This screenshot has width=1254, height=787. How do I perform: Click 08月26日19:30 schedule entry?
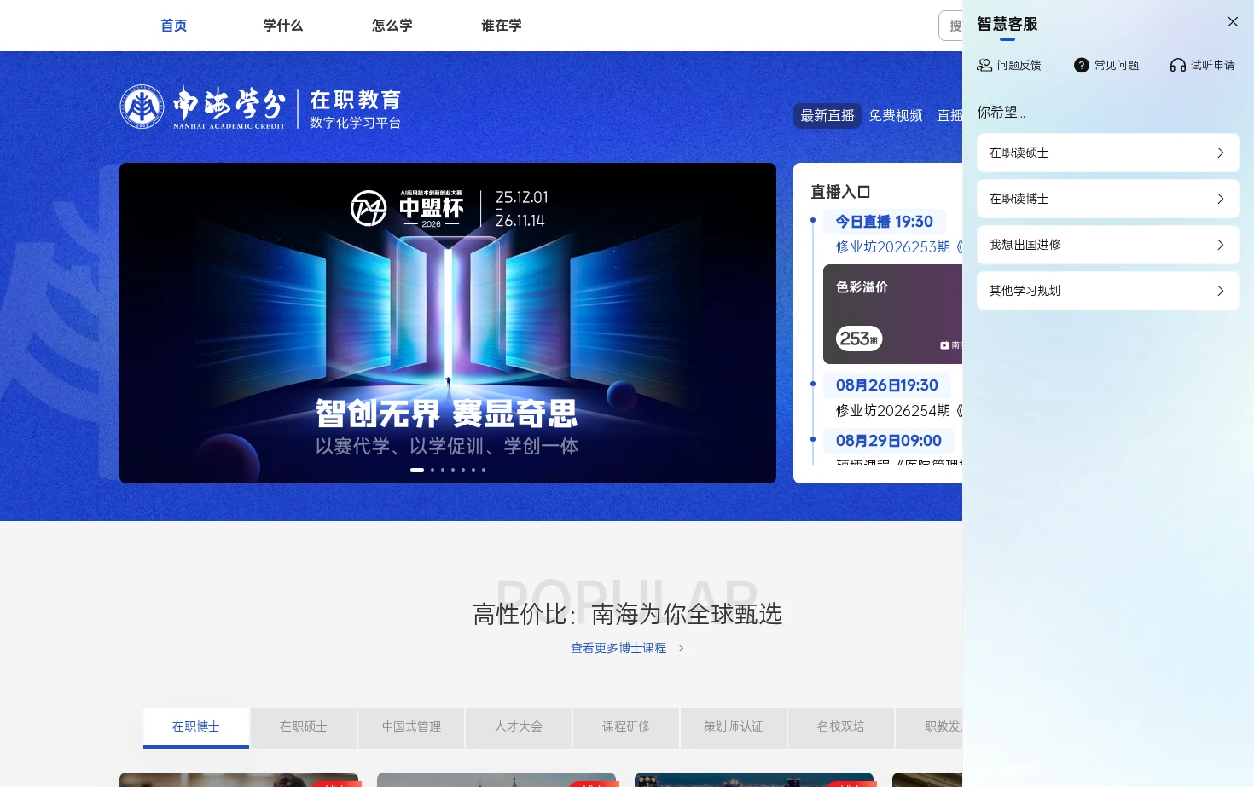tap(887, 385)
